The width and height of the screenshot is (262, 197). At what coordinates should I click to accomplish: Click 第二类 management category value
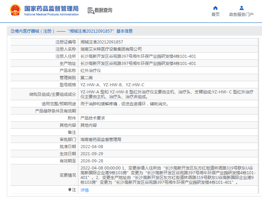pyautogui.click(x=86, y=78)
